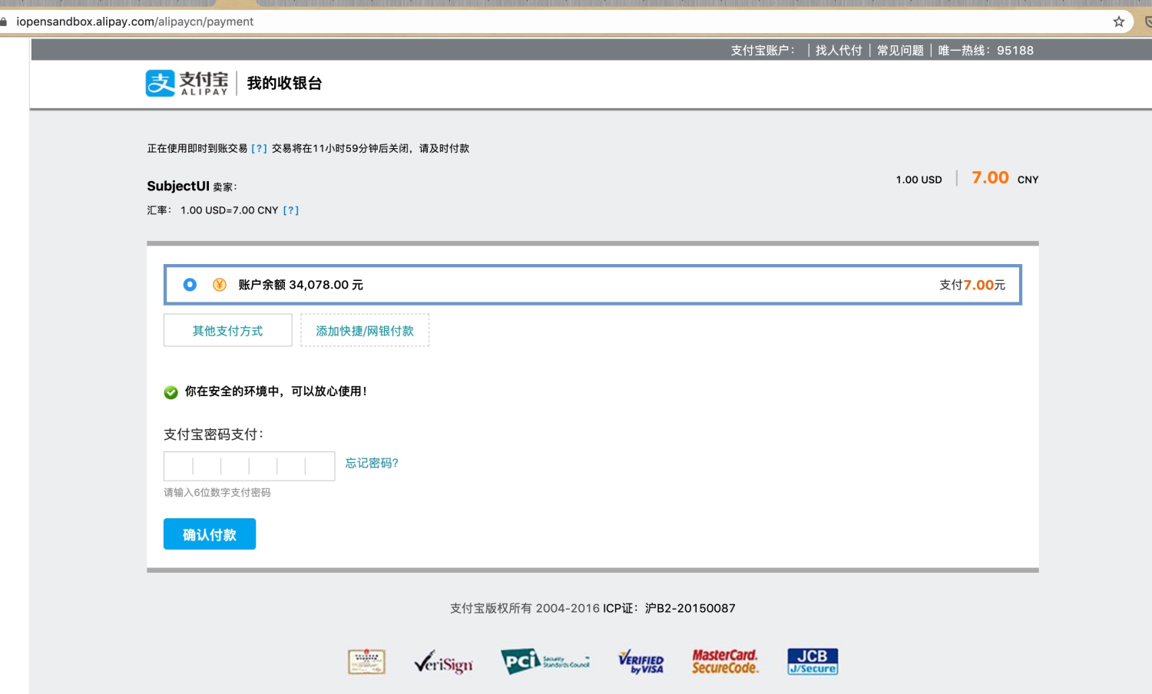Click the site lock icon in address bar

tap(4, 21)
